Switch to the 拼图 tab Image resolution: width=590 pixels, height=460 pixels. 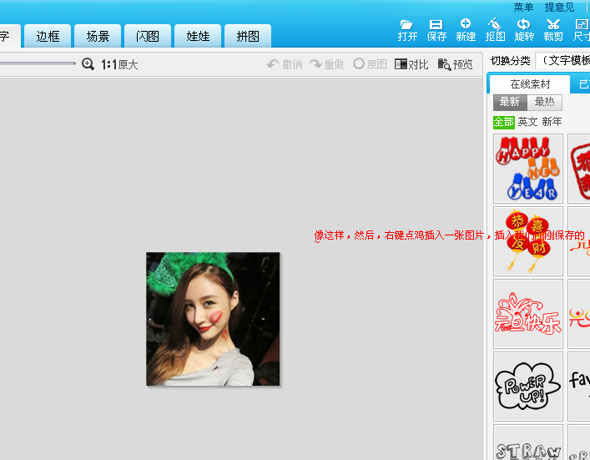(x=248, y=36)
